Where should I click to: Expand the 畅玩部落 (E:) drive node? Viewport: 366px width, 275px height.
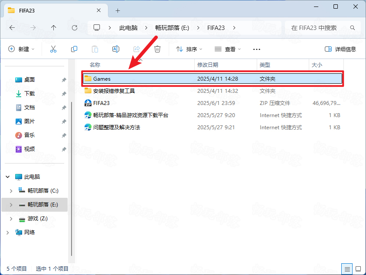pos(11,205)
